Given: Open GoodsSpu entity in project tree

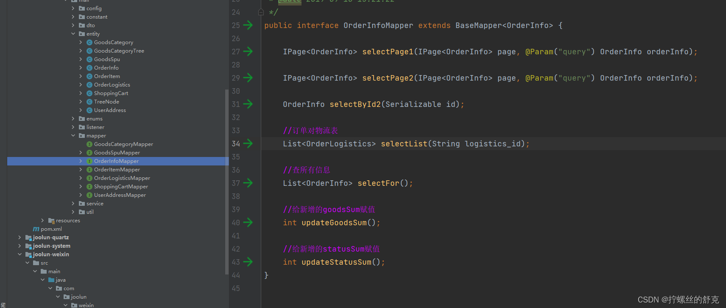Looking at the screenshot, I should pos(107,59).
